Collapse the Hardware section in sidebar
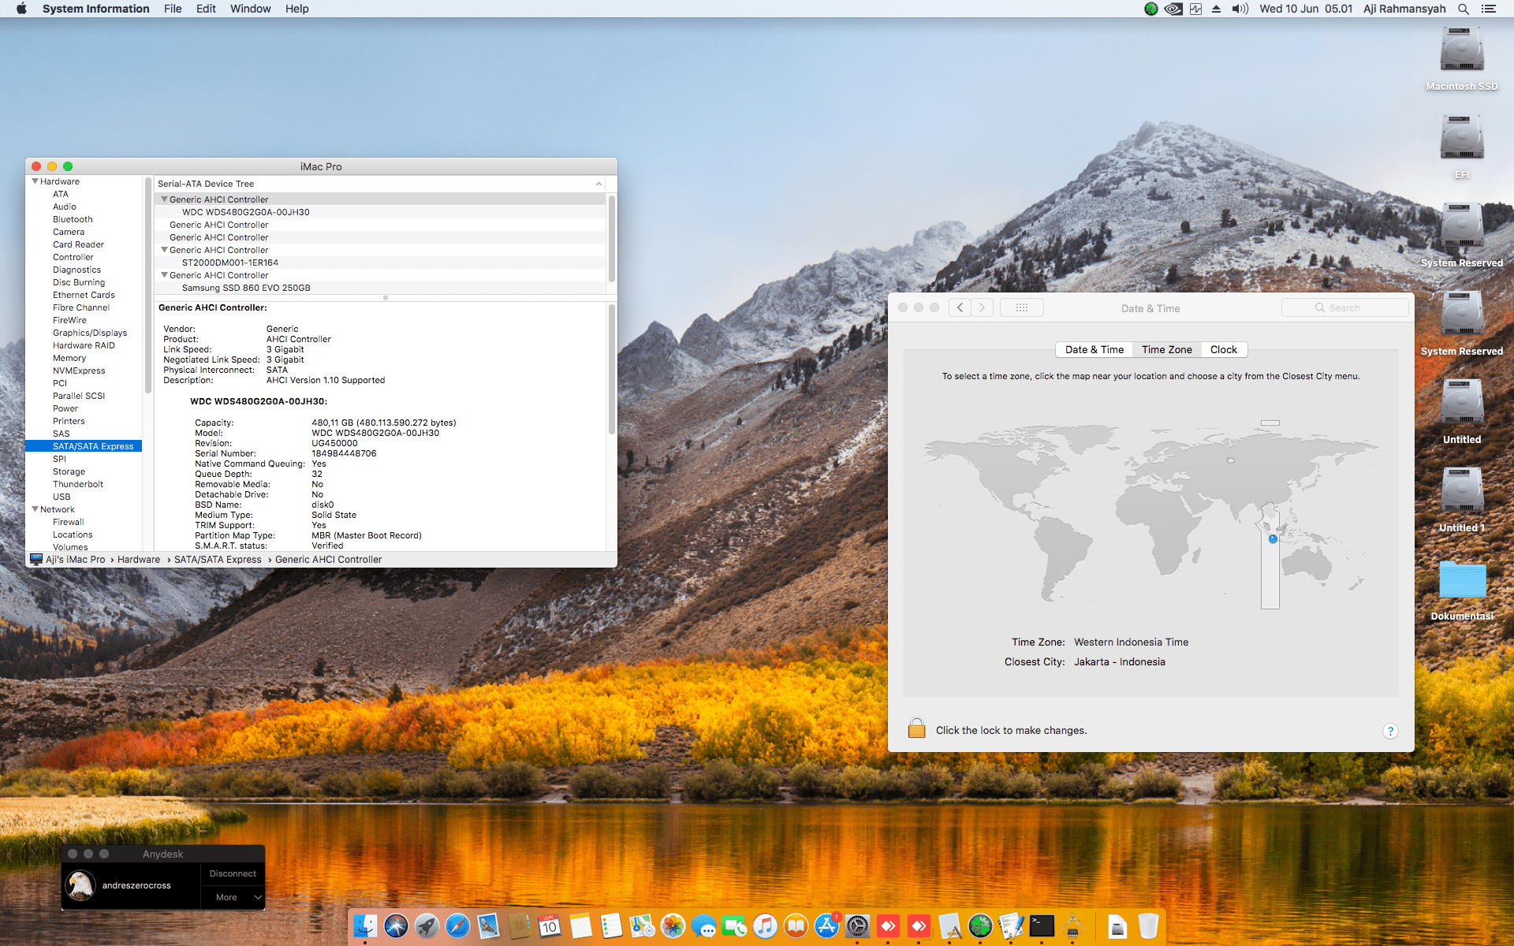 [x=35, y=181]
